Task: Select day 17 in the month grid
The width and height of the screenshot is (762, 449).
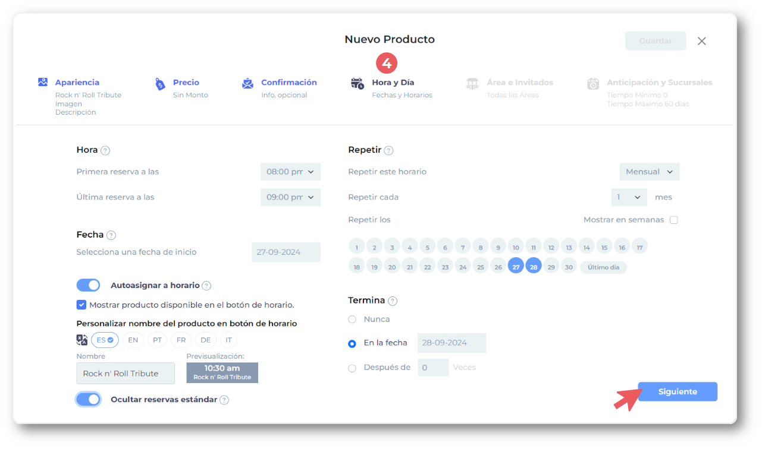Action: 640,248
